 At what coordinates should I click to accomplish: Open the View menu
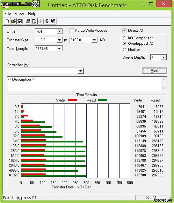click(19, 13)
